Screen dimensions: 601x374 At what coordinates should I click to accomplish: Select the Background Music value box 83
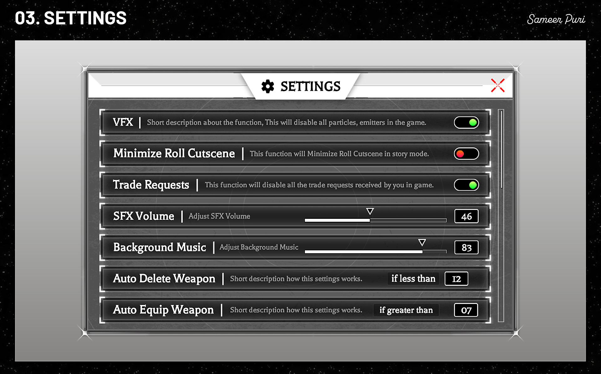point(466,248)
